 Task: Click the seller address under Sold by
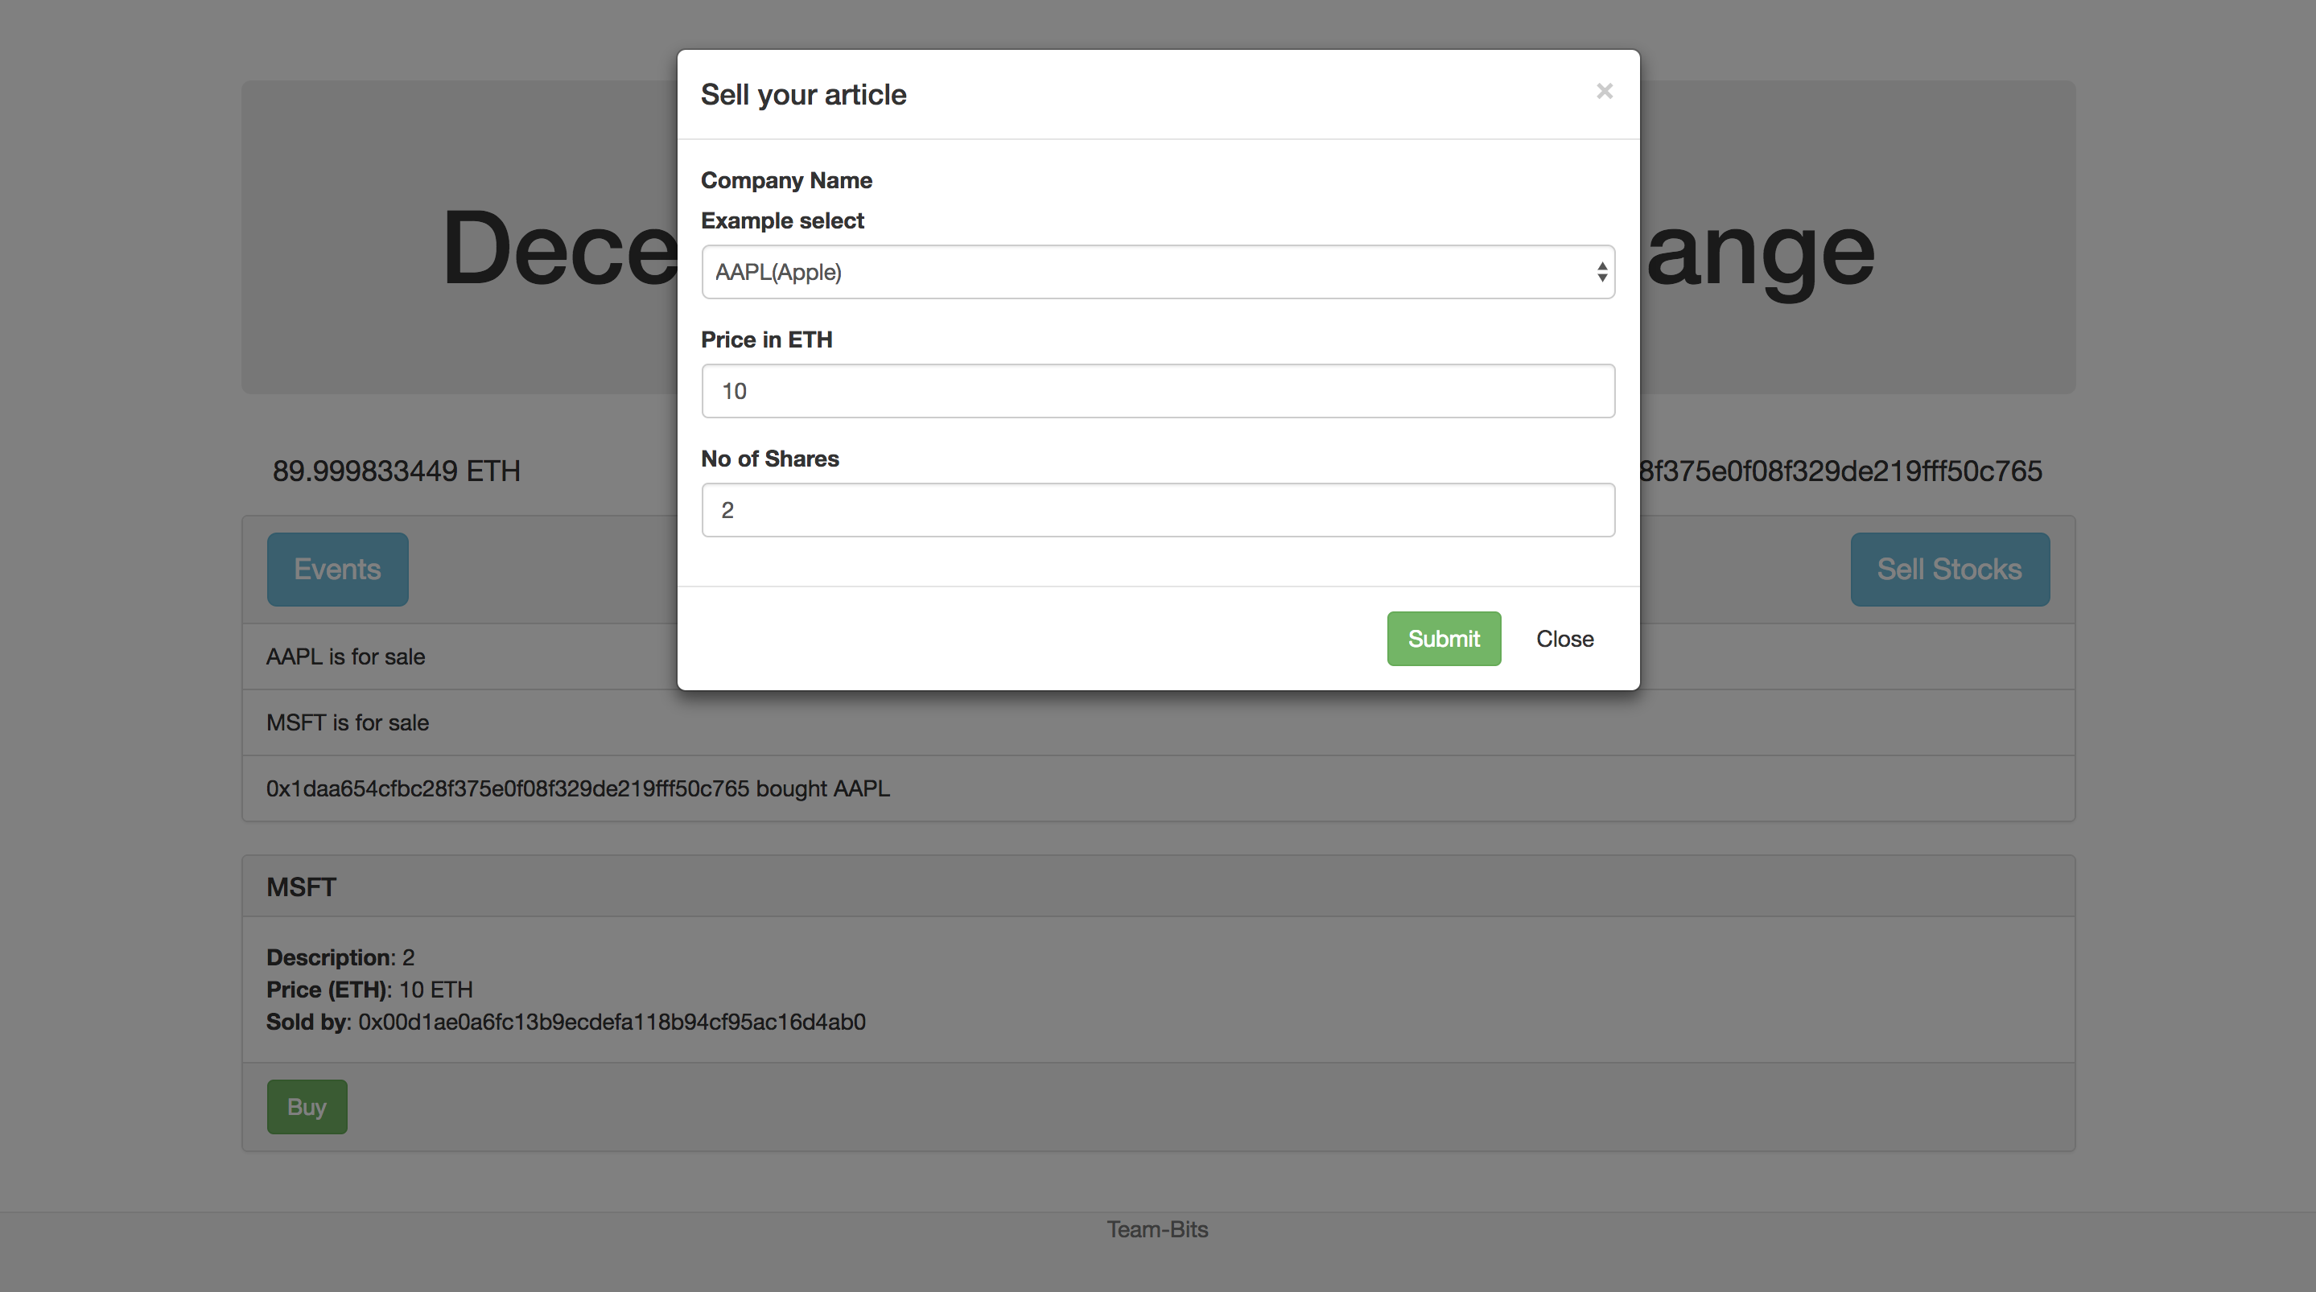[x=612, y=1022]
